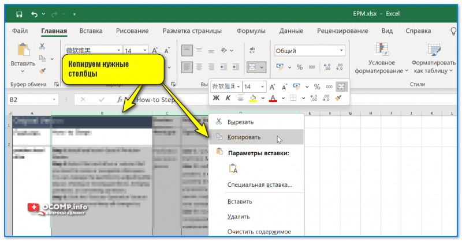The height and width of the screenshot is (241, 462).
Task: Click ribbon Accounting Number Format icon
Action: point(280,67)
